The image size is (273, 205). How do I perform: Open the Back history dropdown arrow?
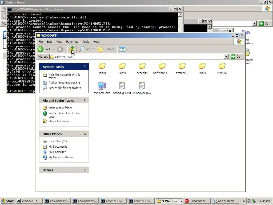[54, 49]
